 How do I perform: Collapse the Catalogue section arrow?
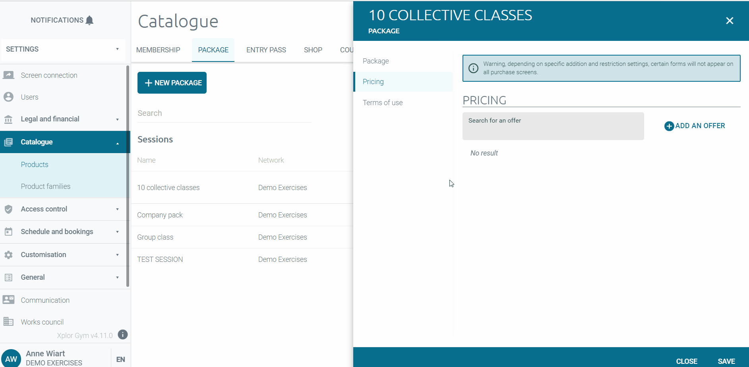[117, 142]
